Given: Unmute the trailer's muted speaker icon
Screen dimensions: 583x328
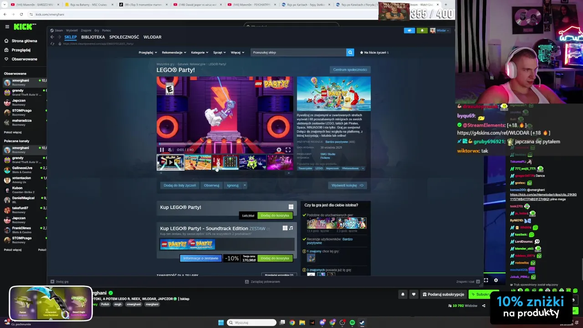Looking at the screenshot, I should click(x=170, y=149).
